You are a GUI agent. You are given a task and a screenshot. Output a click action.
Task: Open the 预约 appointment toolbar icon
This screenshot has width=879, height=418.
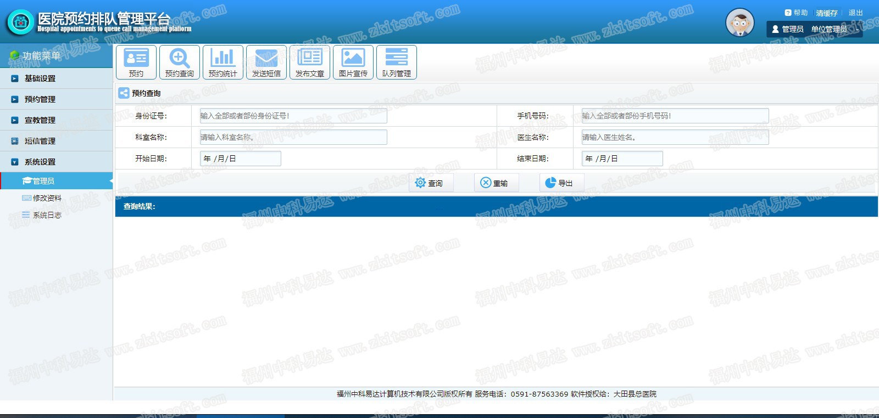tap(136, 62)
